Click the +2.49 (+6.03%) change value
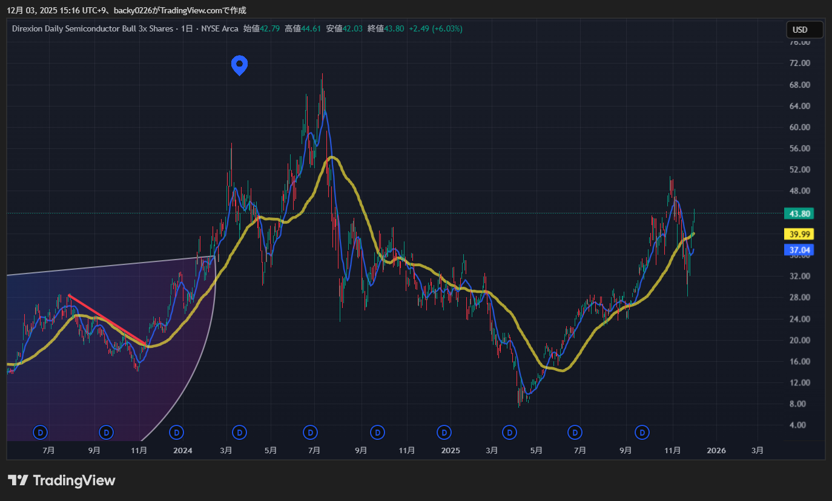This screenshot has height=501, width=832. point(435,29)
